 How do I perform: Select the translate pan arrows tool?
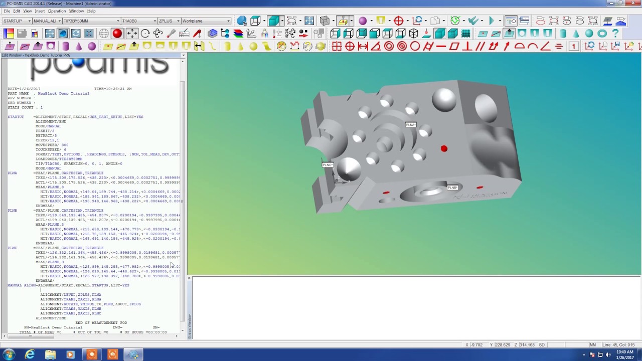(x=131, y=34)
